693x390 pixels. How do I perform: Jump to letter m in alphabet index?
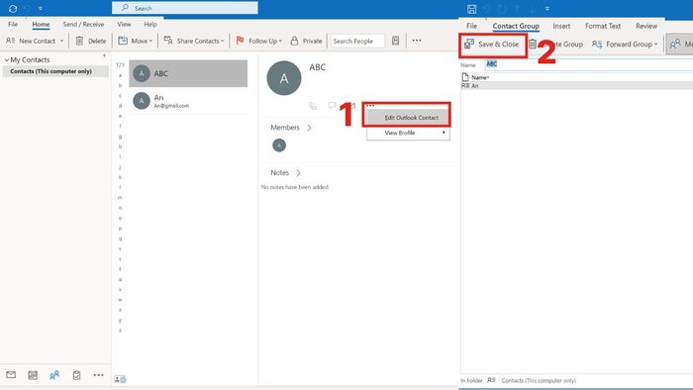click(x=120, y=197)
